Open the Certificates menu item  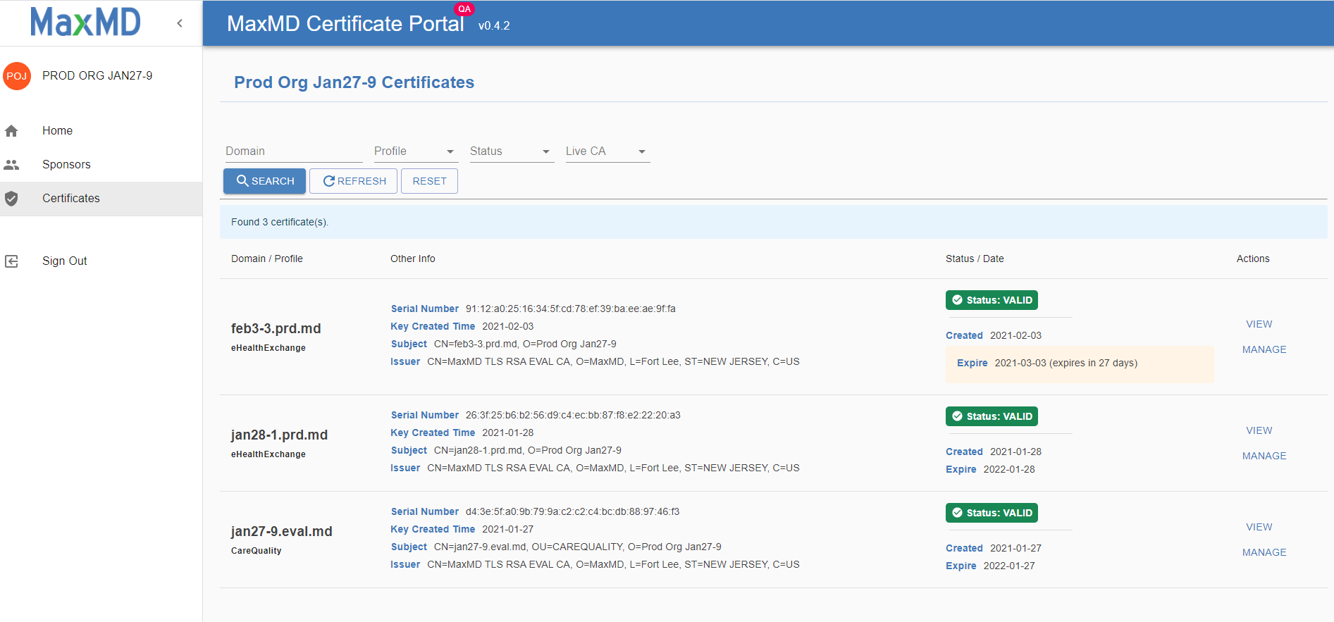[x=101, y=199]
